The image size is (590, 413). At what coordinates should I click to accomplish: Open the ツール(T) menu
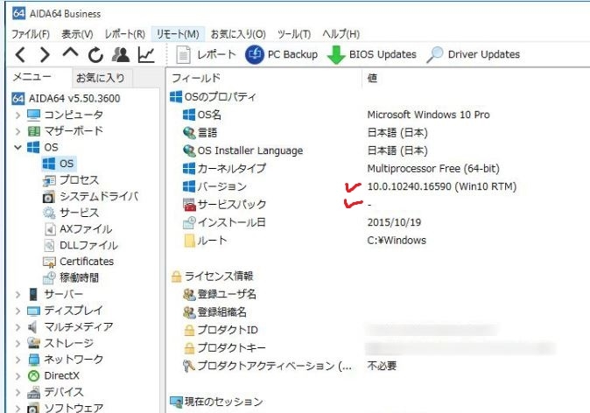[294, 34]
